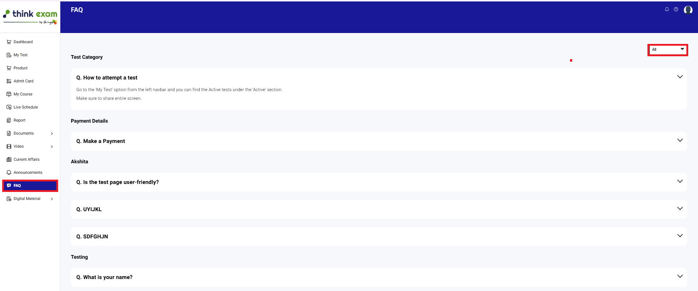Expand the Documents submenu arrow
Screen dimensions: 698x291
click(52, 134)
